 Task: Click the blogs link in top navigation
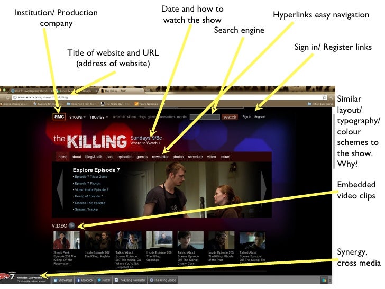[x=142, y=117]
